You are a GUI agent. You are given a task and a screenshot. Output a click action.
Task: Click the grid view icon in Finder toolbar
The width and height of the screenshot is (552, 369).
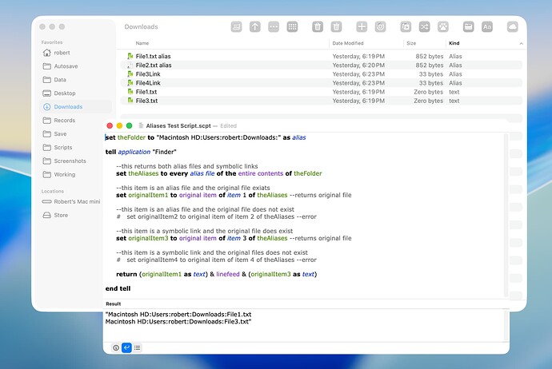click(x=292, y=26)
